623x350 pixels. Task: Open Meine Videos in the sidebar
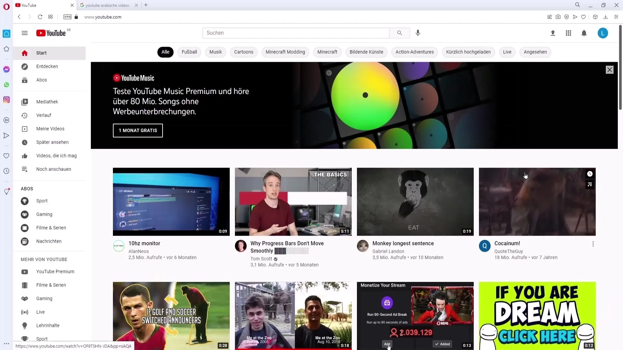point(49,129)
